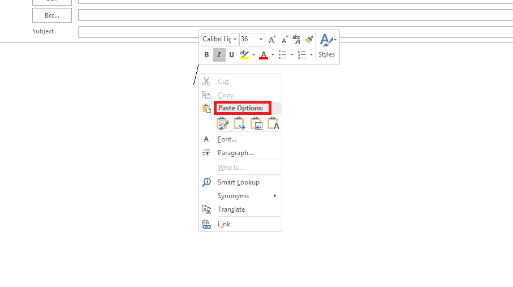Viewport: 513px width, 287px height.
Task: Click into the Bcc address field
Action: [295, 15]
